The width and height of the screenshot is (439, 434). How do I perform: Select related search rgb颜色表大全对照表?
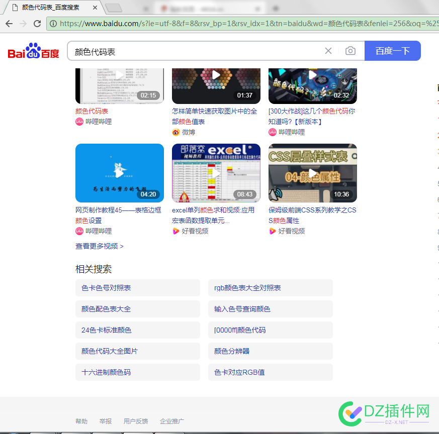coord(271,288)
